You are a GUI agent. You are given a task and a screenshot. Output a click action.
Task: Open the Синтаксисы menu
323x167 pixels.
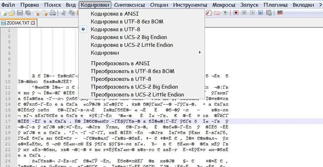click(129, 5)
